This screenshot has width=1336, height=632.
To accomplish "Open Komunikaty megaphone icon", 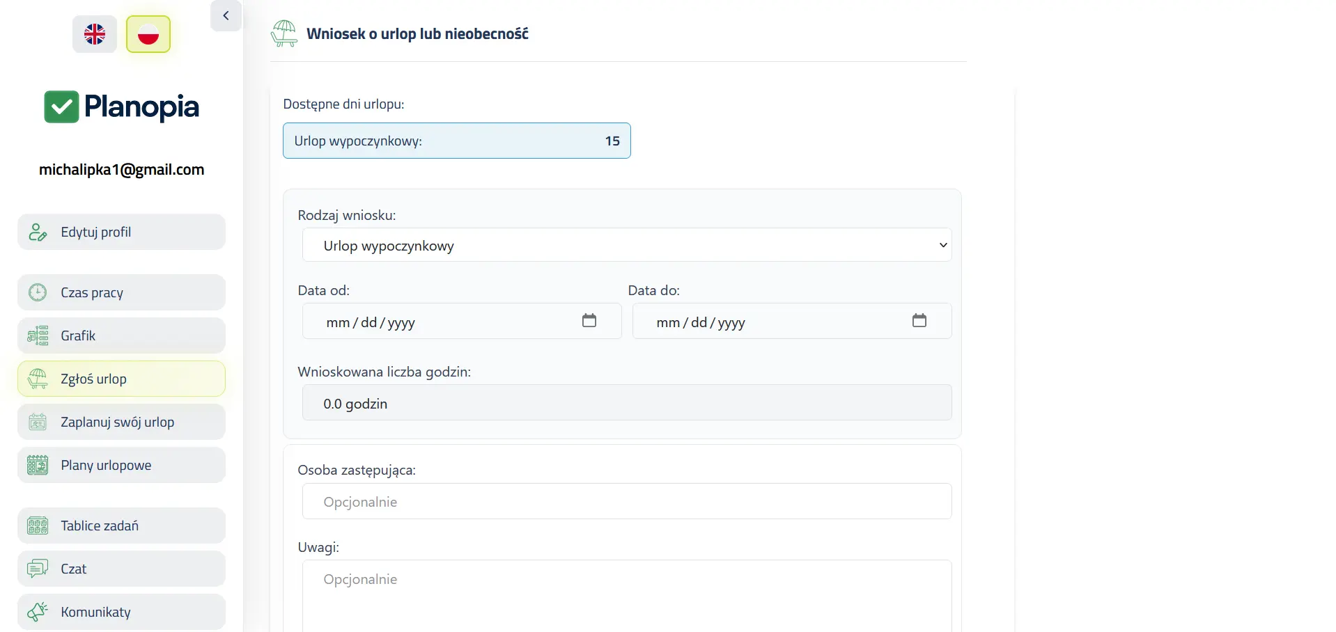I will pos(38,613).
